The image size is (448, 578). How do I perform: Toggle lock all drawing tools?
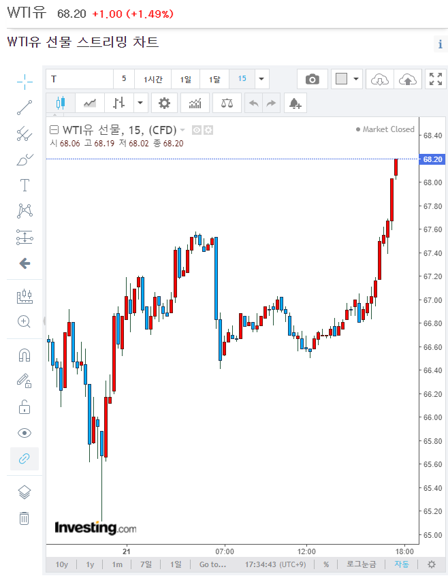[25, 407]
